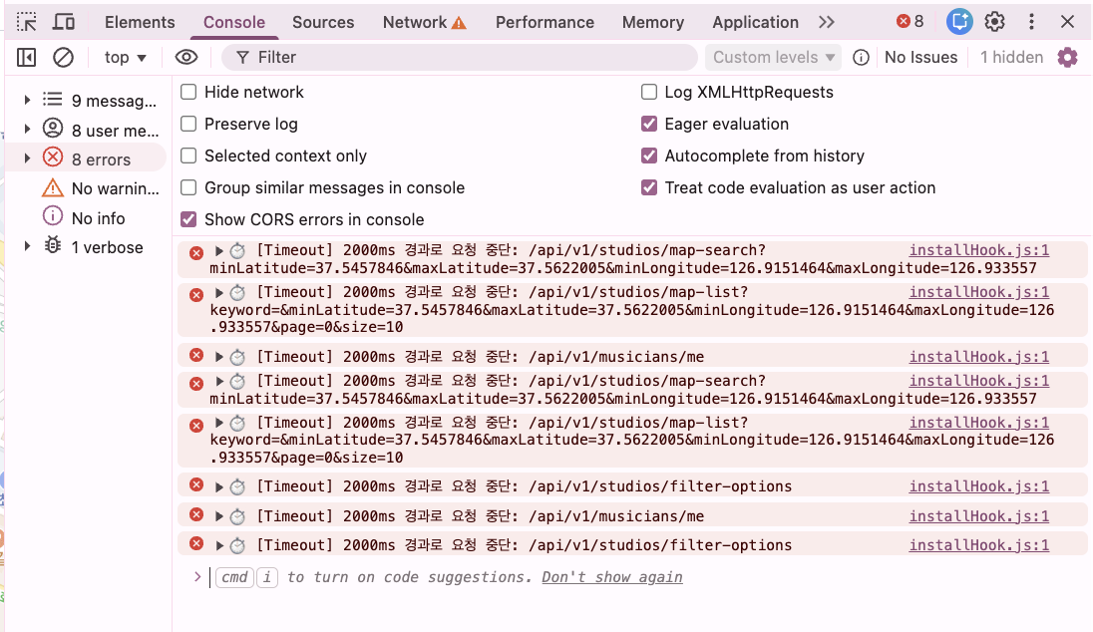Toggle the device toolbar icon
Screen dimensions: 1093x632
64,22
